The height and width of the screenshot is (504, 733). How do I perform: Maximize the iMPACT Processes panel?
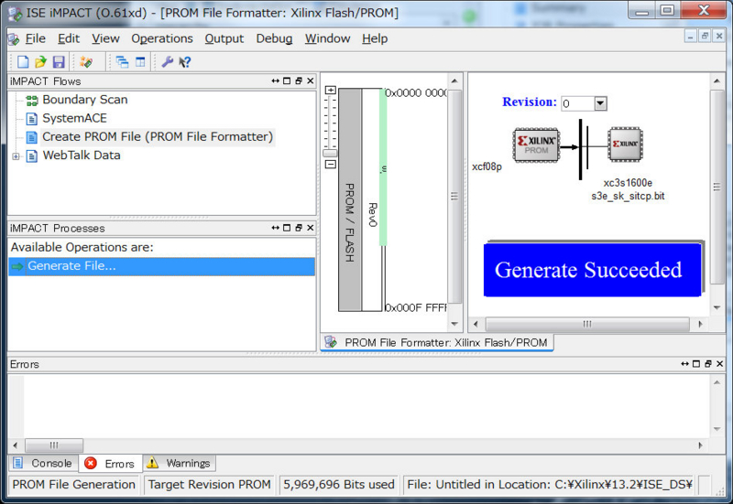click(x=287, y=228)
